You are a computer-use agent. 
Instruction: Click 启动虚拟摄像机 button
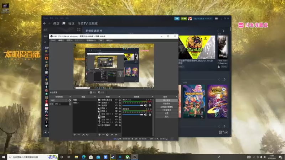(166, 107)
